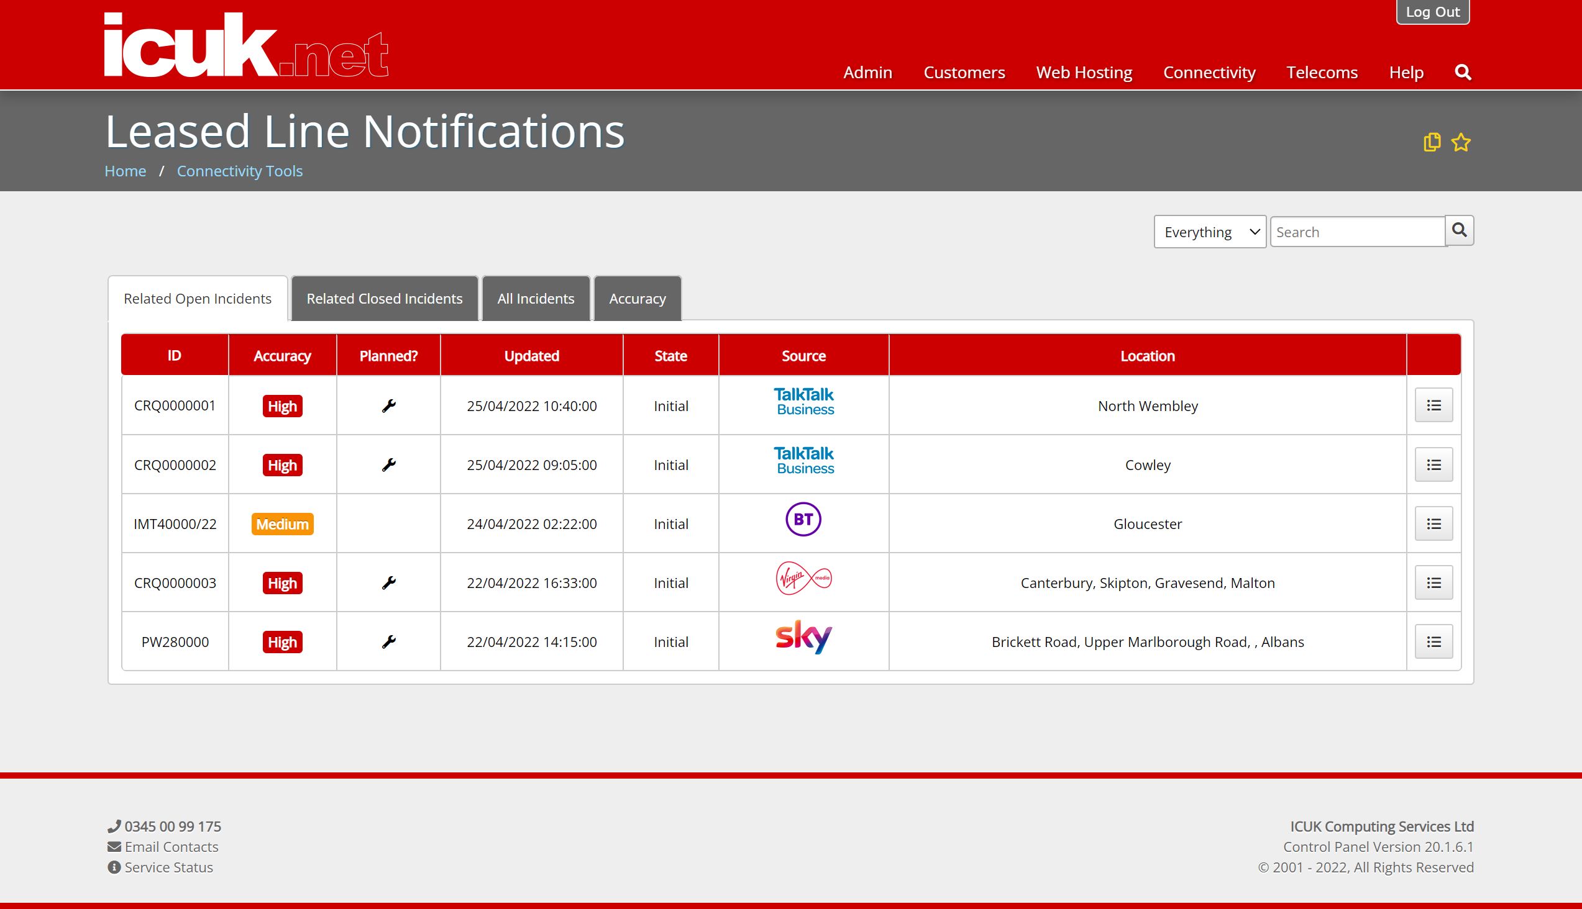Click Sky logo in PW280000 row
The image size is (1582, 909).
coord(803,636)
